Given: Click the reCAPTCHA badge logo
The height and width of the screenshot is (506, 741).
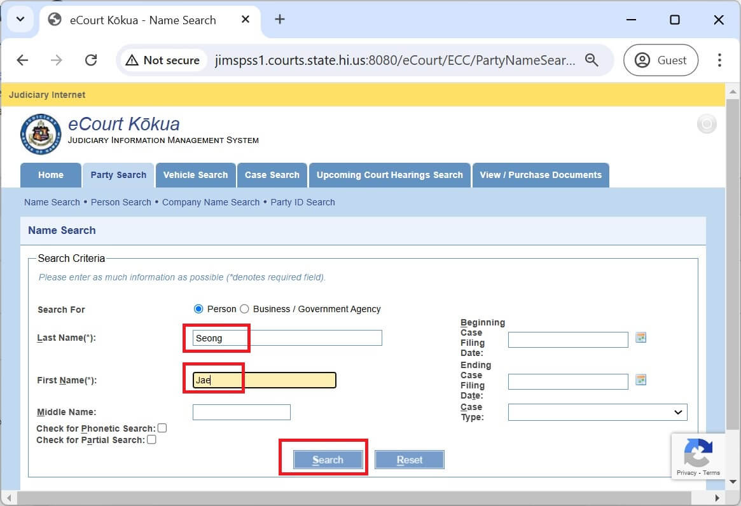Looking at the screenshot, I should coord(698,452).
